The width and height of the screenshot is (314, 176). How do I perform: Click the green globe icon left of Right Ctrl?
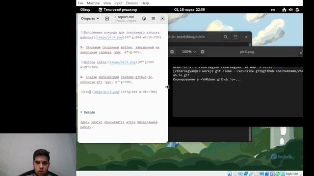point(277,174)
